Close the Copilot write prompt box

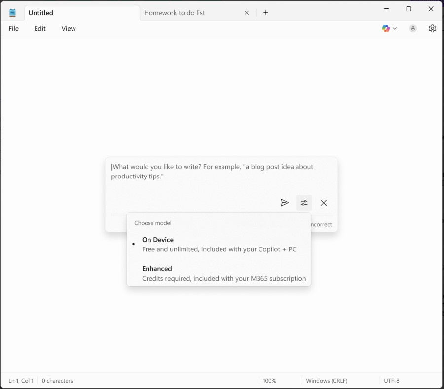tap(324, 203)
